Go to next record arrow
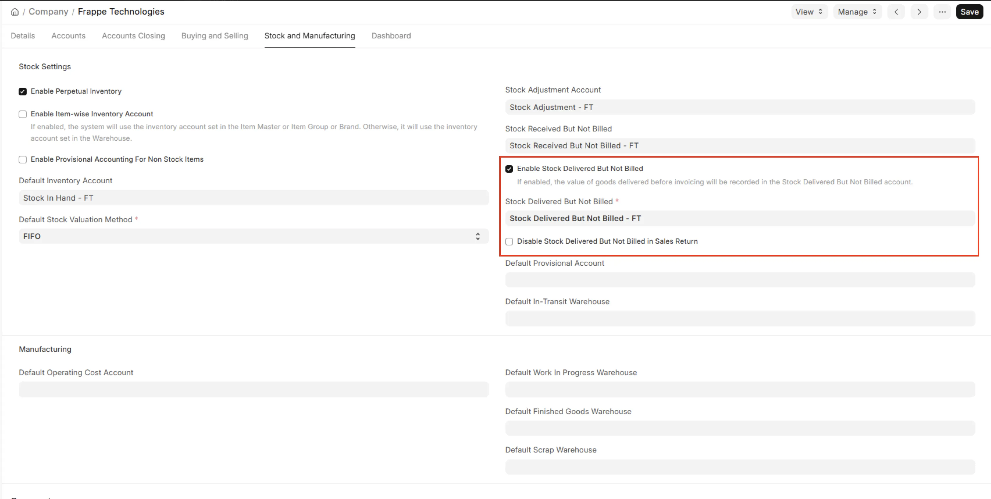The height and width of the screenshot is (499, 991). point(920,12)
